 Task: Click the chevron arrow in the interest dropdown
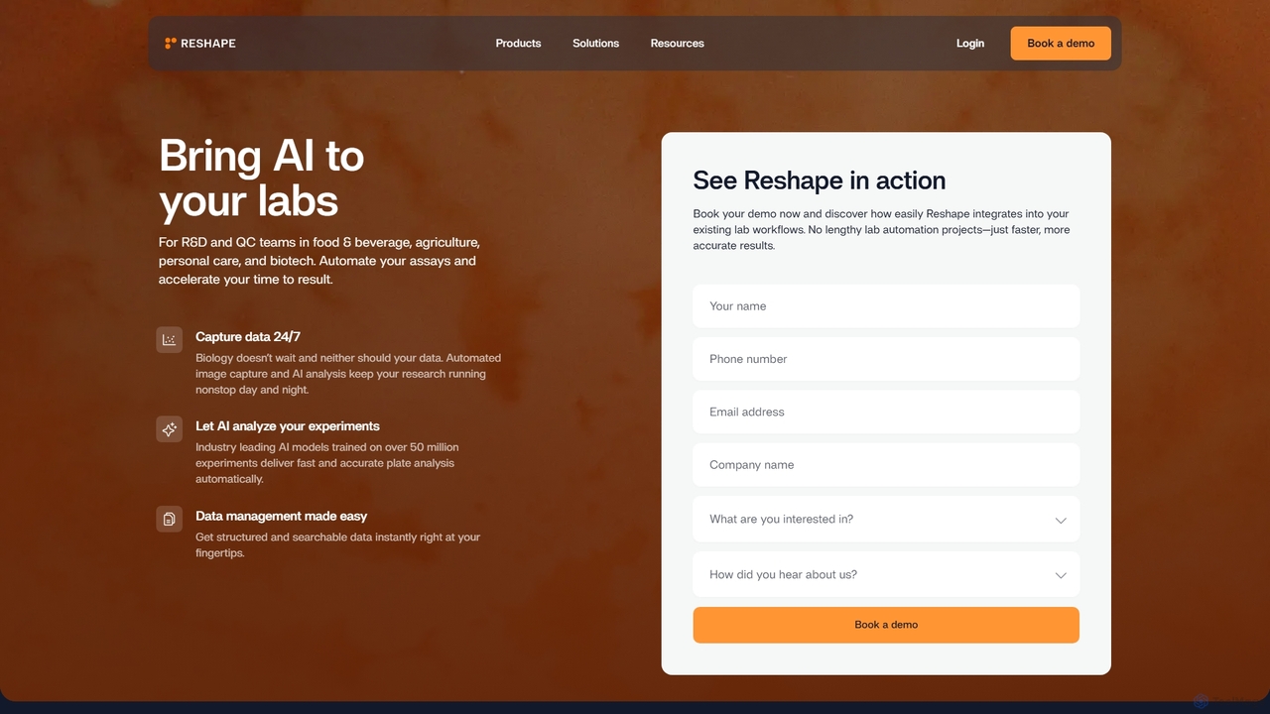point(1061,520)
